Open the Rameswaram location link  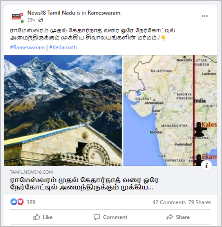coord(104,13)
